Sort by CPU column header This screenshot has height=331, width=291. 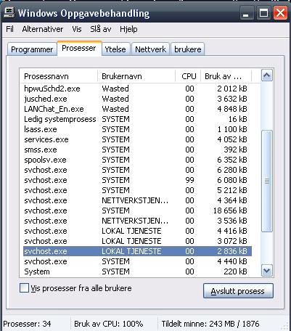coord(188,76)
